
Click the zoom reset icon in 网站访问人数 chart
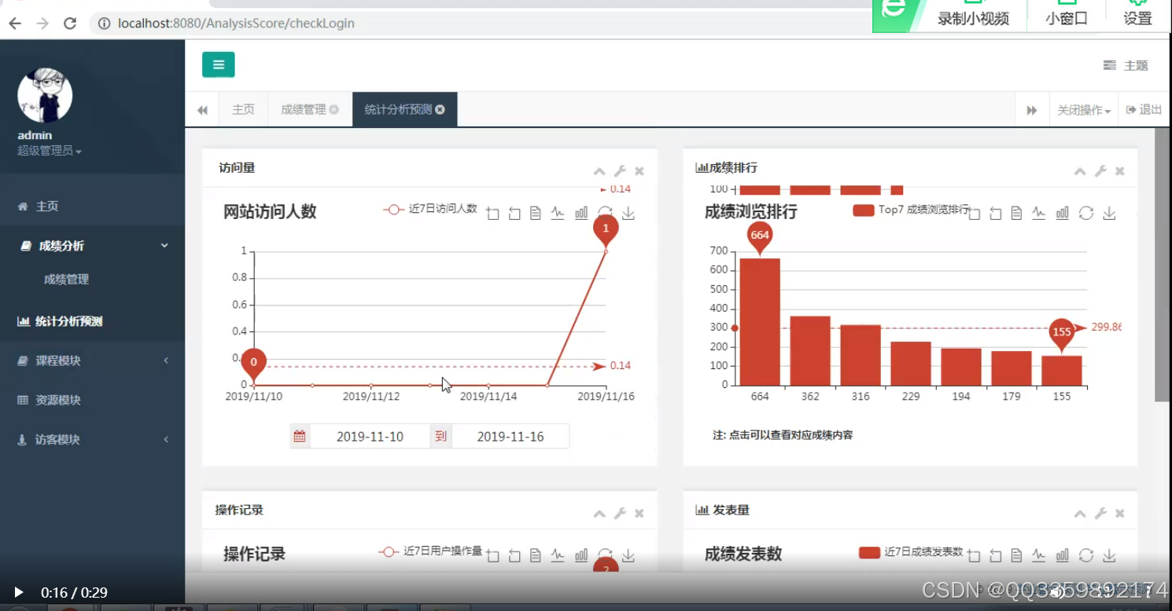(x=514, y=213)
